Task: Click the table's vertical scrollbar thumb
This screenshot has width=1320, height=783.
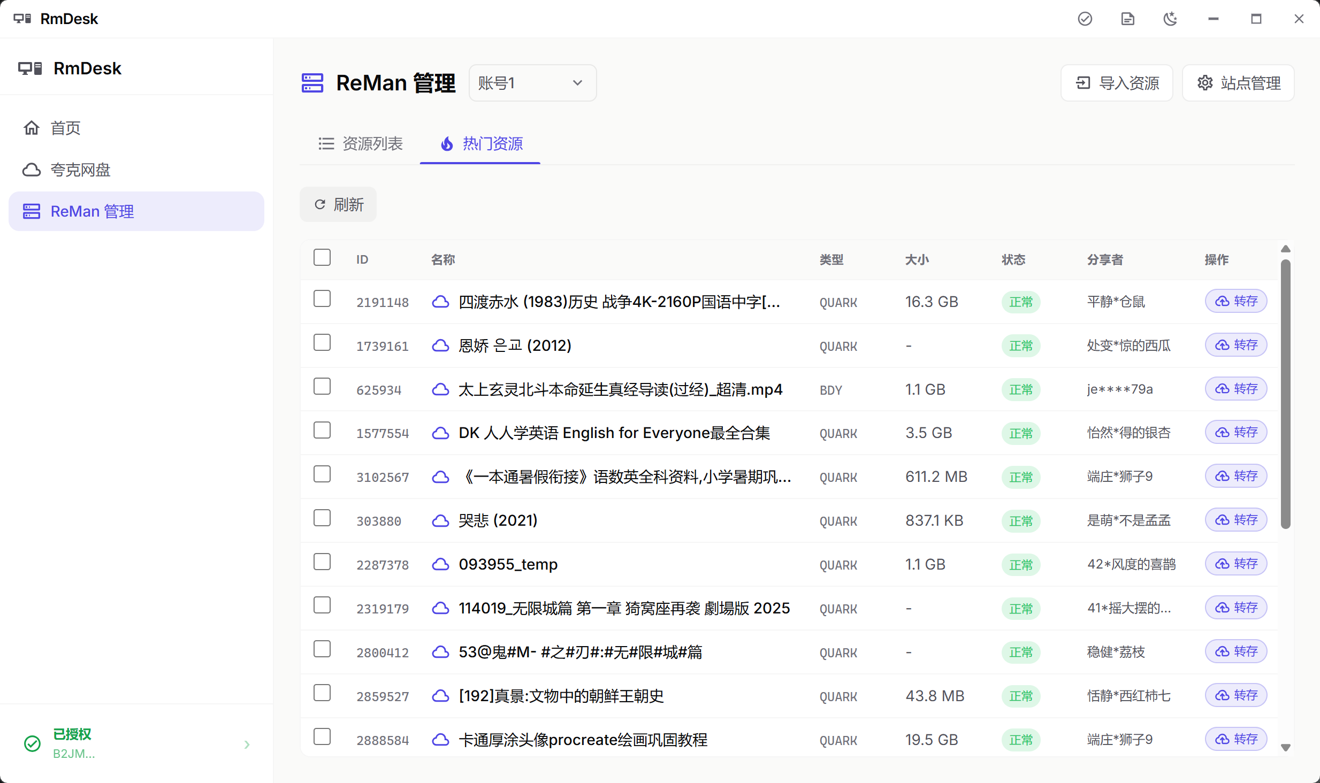Action: [x=1286, y=394]
